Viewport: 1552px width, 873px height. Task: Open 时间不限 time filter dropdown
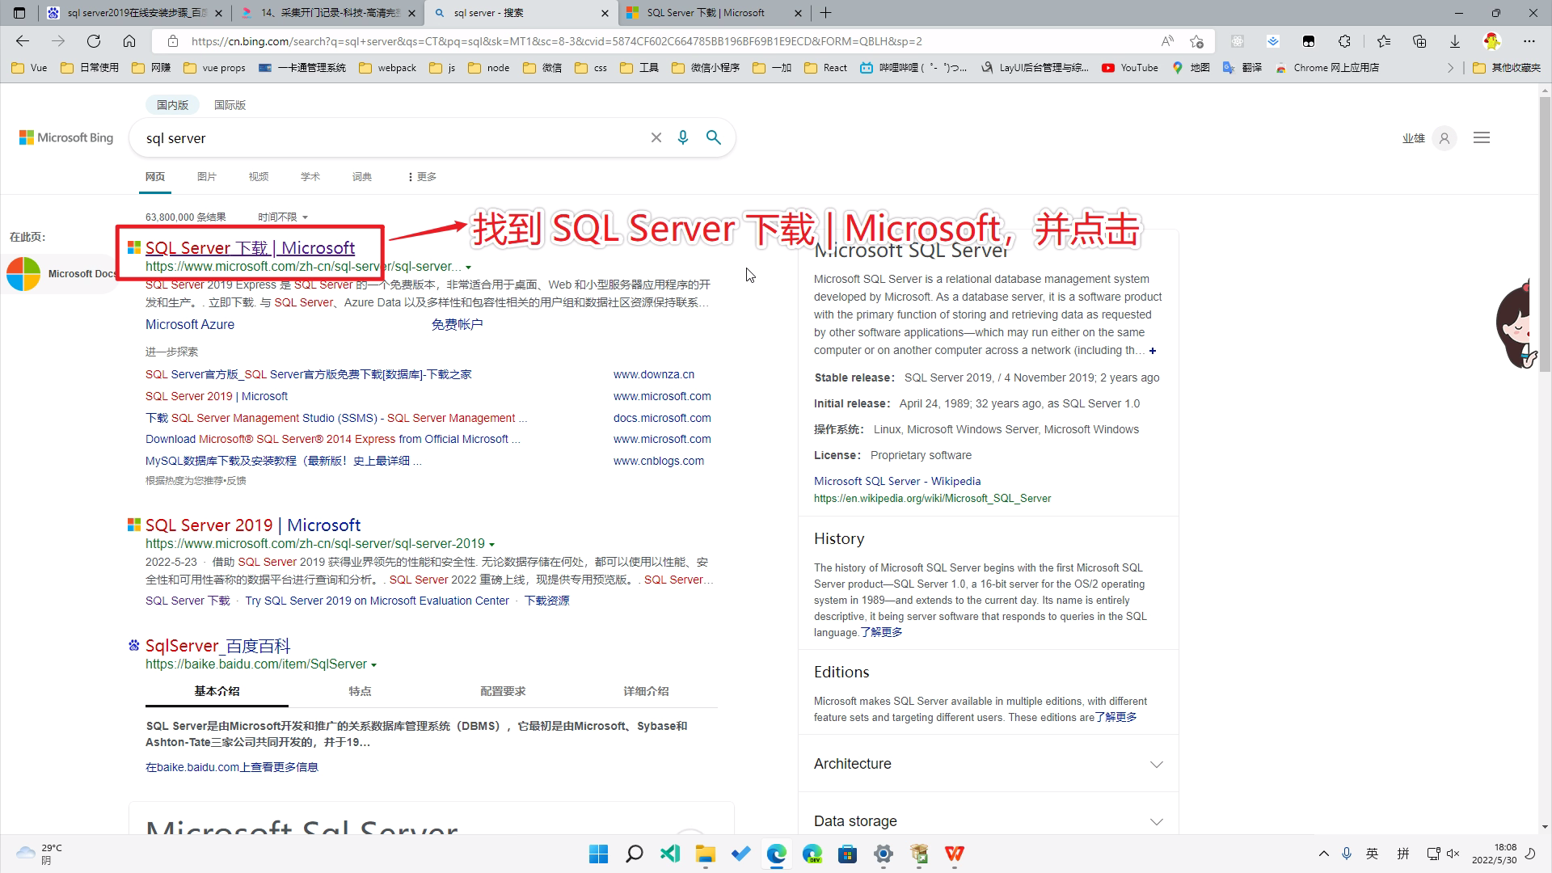[283, 217]
